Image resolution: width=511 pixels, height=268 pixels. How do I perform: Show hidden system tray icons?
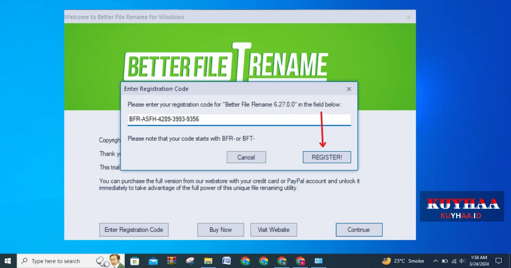click(435, 261)
